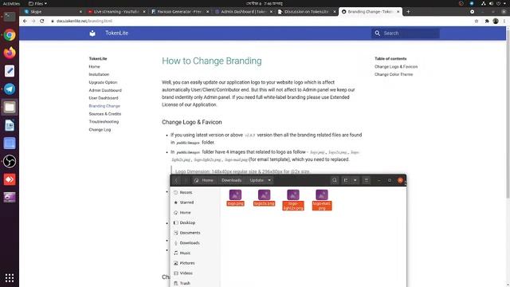
Task: Switch to the Discussion on TokenLite tab
Action: click(x=307, y=12)
